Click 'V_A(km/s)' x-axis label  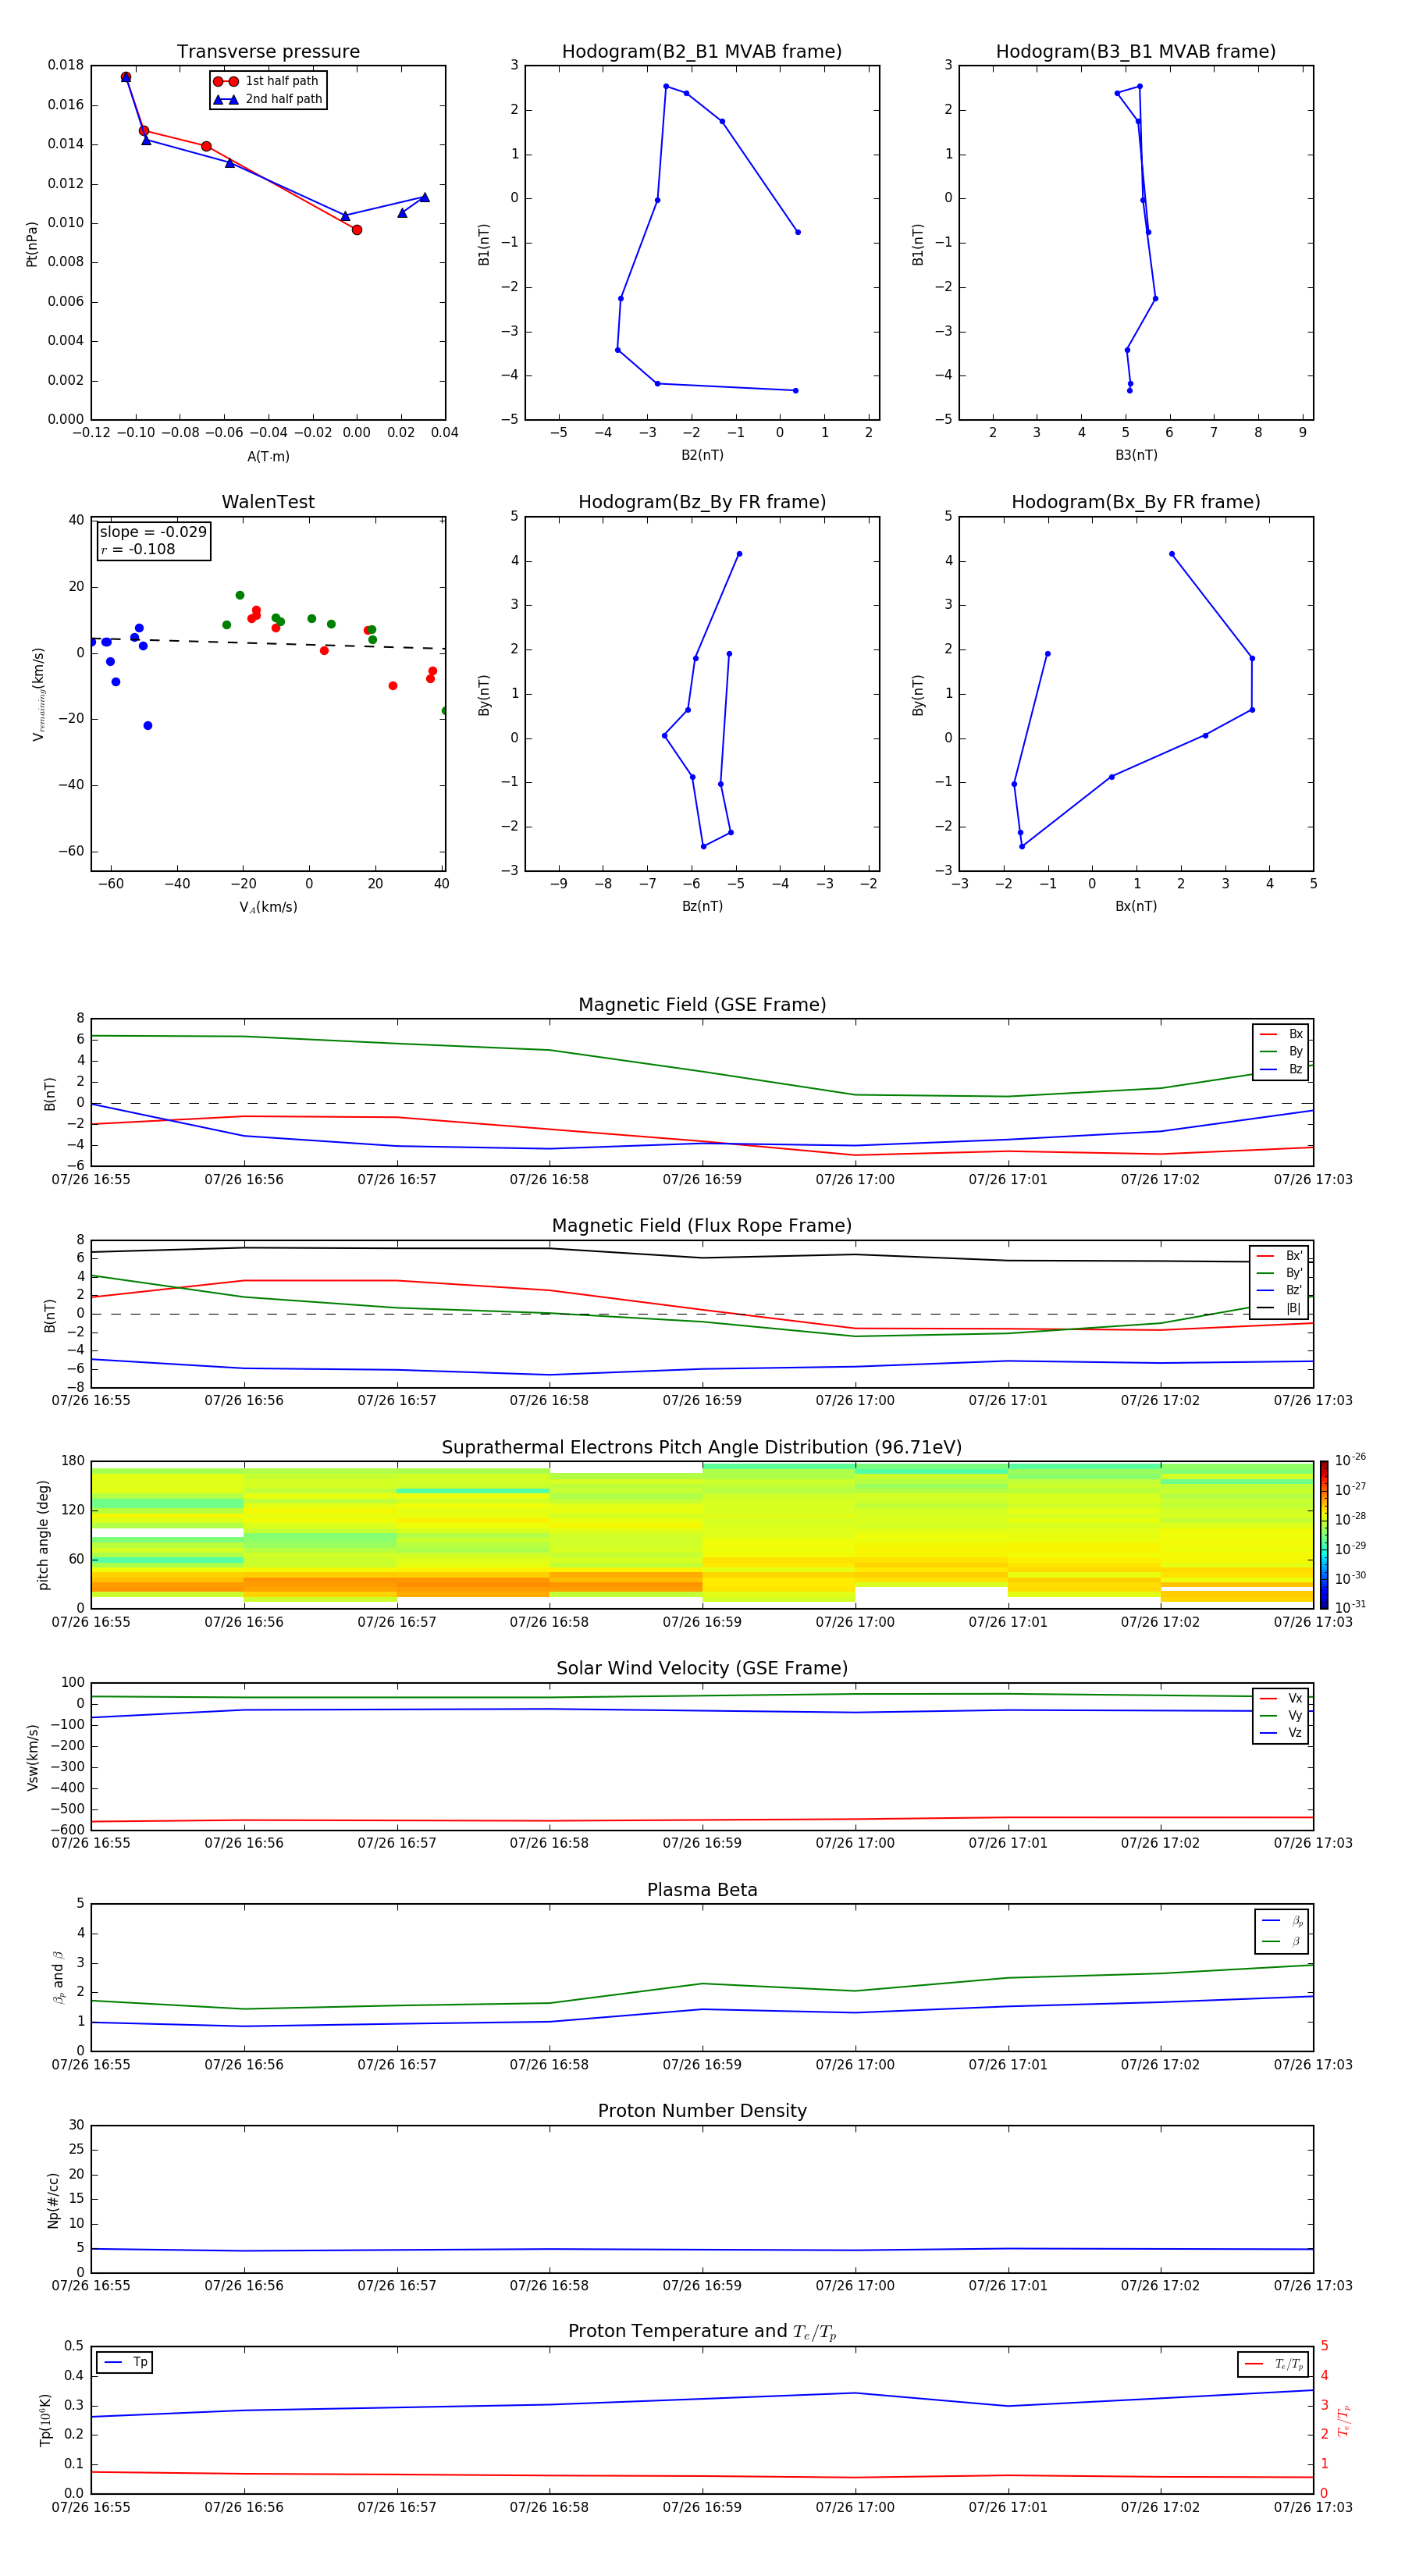pyautogui.click(x=268, y=907)
